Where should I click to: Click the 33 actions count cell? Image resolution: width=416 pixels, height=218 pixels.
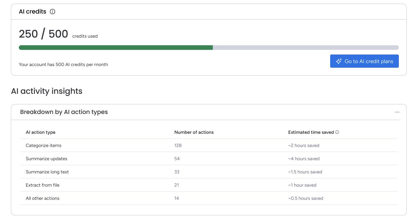[177, 172]
